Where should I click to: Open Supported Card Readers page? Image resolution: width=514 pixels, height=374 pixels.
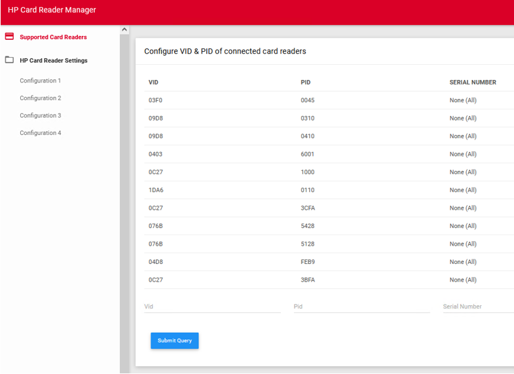[x=53, y=37]
